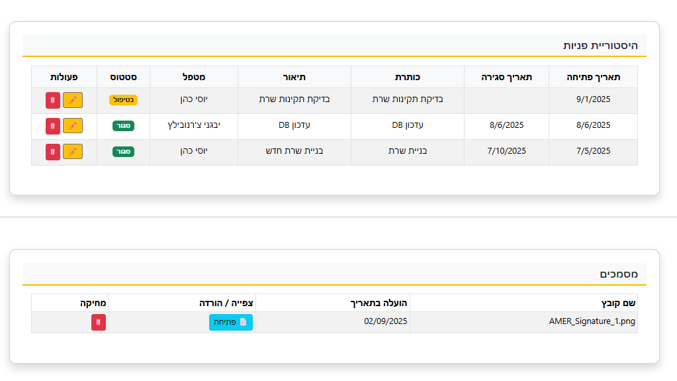Click the פעולות column header

click(64, 78)
